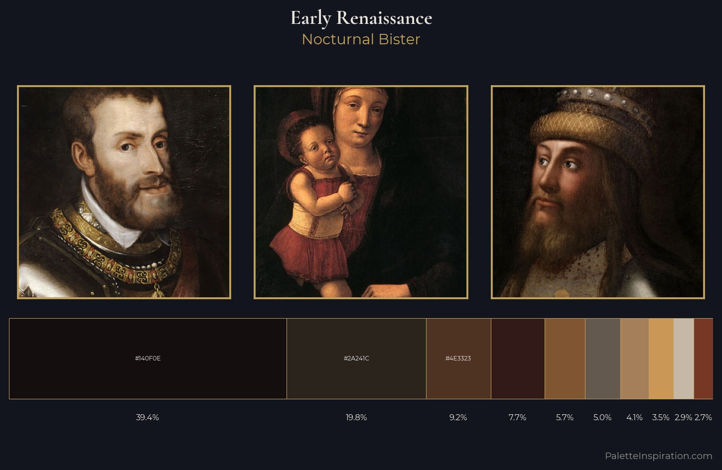Pick the tan swatch above 4.1%
This screenshot has height=470, width=722.
635,358
